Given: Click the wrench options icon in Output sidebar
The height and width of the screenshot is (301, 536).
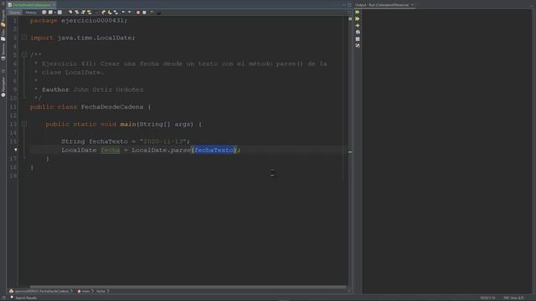Looking at the screenshot, I should click(x=358, y=45).
